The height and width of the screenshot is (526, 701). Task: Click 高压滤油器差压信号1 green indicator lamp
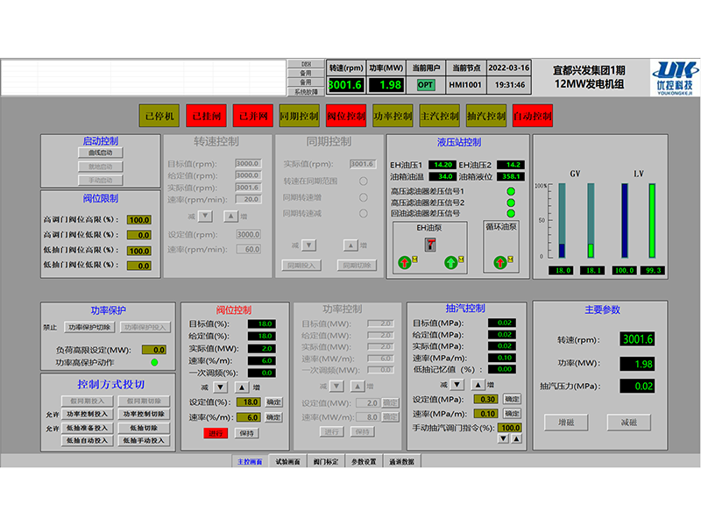pos(511,191)
